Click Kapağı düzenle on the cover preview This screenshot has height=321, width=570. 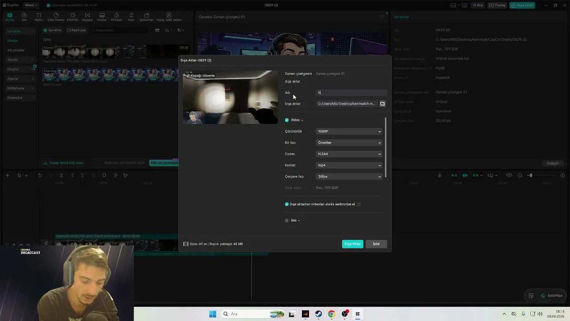coord(201,75)
